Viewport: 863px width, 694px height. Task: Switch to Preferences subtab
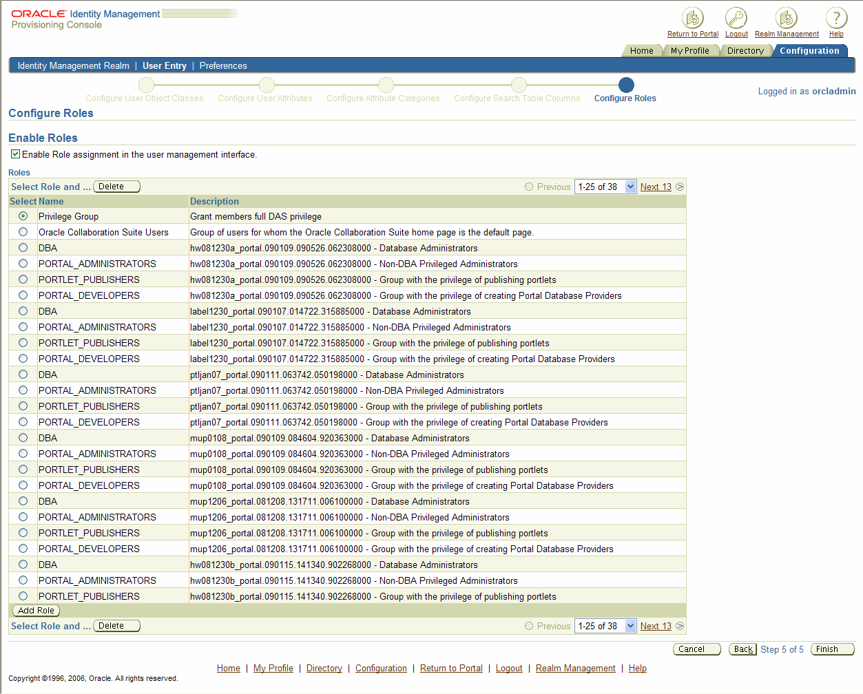pyautogui.click(x=223, y=66)
